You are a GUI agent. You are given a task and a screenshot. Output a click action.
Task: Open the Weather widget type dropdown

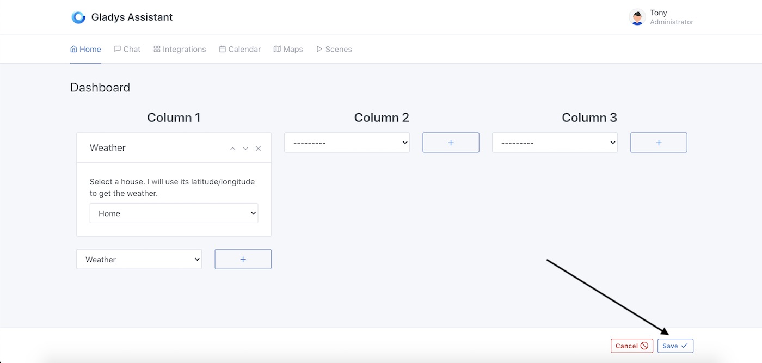click(x=139, y=259)
